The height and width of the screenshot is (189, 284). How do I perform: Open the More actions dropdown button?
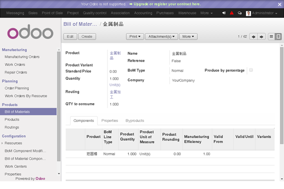(188, 37)
